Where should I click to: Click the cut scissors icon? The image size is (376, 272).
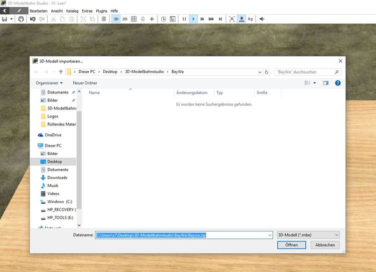tap(54, 19)
